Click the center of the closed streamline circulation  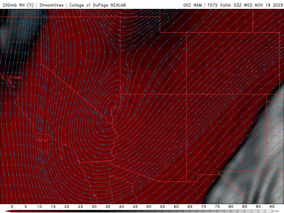click(108, 110)
